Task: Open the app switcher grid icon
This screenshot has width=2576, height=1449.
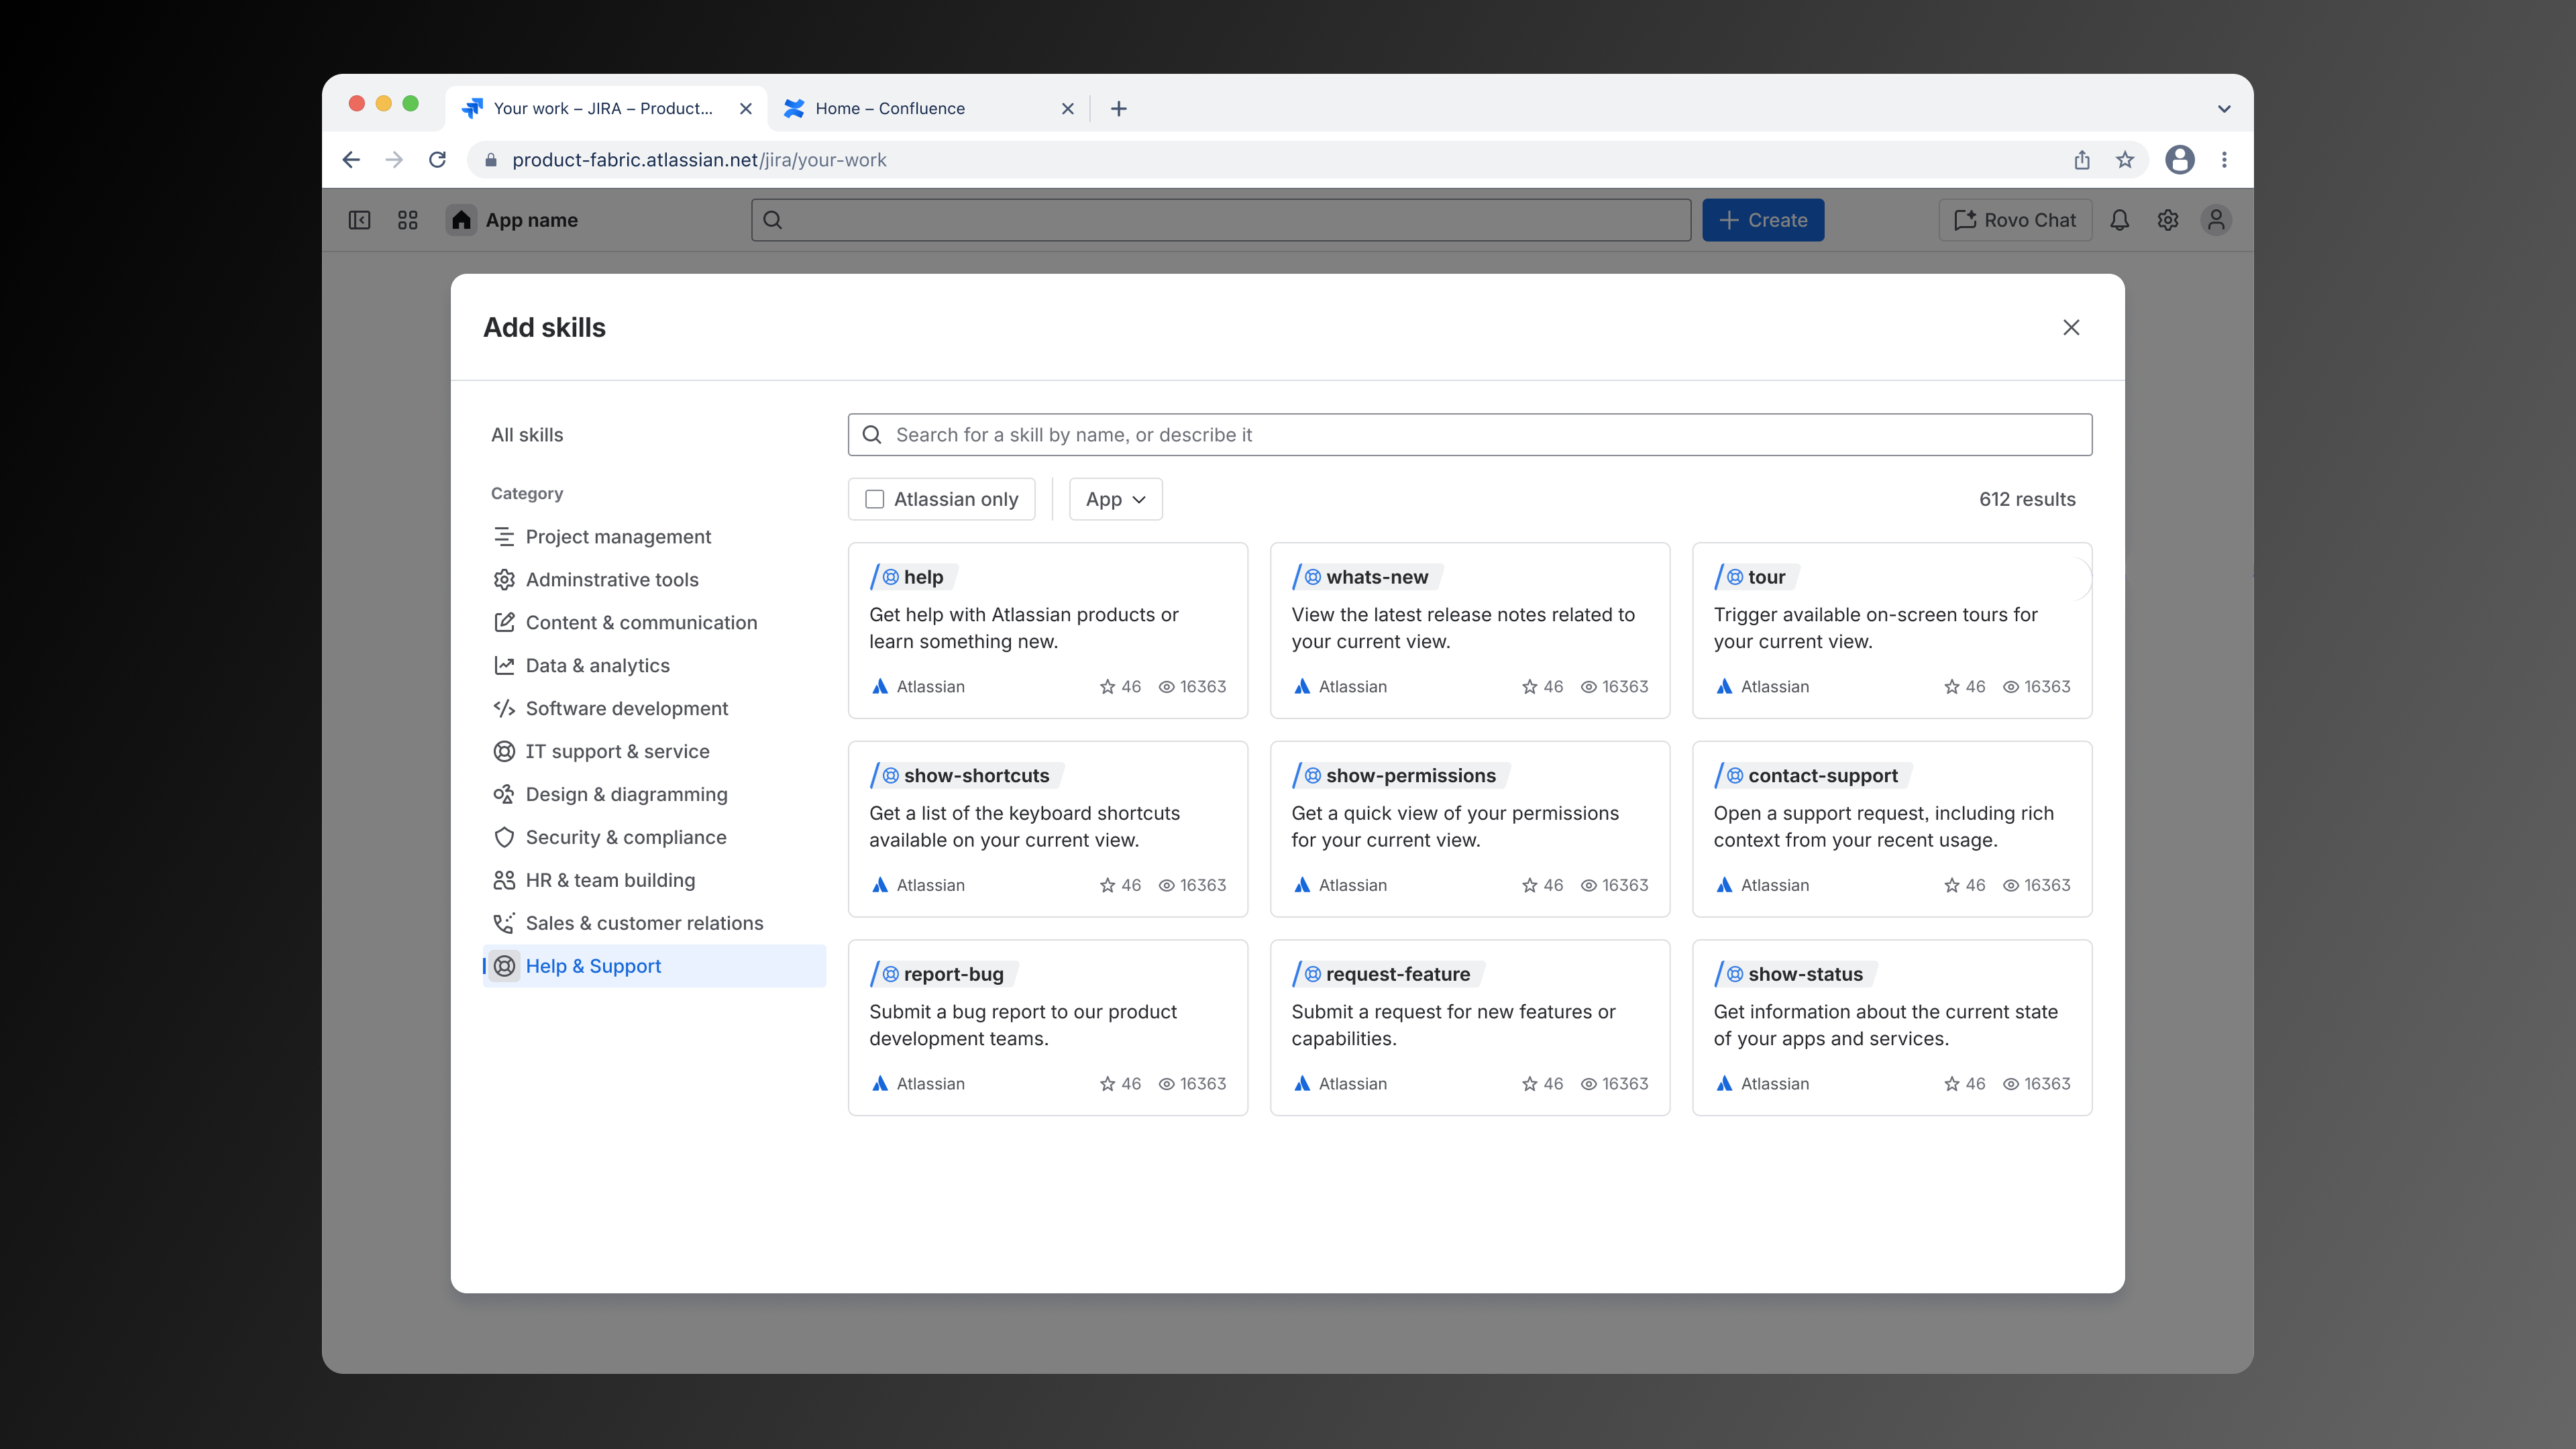Action: coord(407,220)
